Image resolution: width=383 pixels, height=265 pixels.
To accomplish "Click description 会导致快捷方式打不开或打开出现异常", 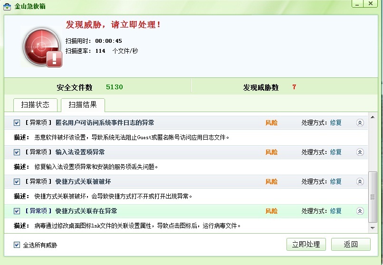I will (x=114, y=197).
